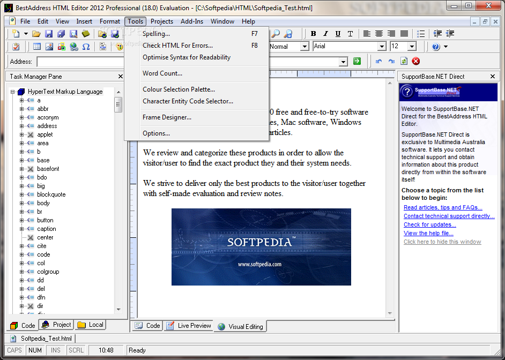Select Spelling... from the Tools menu
Viewport: 505px width, 360px height.
[x=197, y=33]
